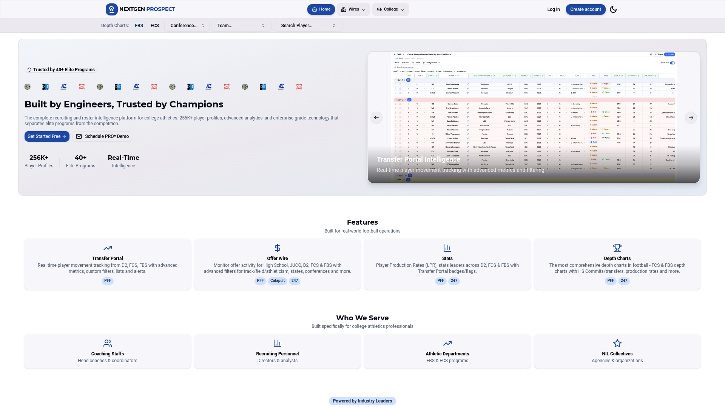Click the 256K+ Player Profiles stat
The width and height of the screenshot is (725, 407).
click(x=39, y=161)
